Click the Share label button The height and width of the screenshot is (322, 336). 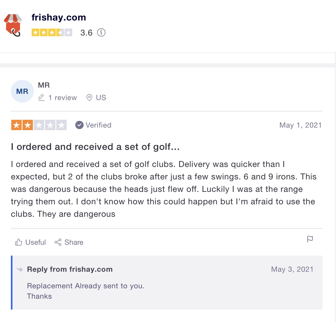pyautogui.click(x=74, y=242)
